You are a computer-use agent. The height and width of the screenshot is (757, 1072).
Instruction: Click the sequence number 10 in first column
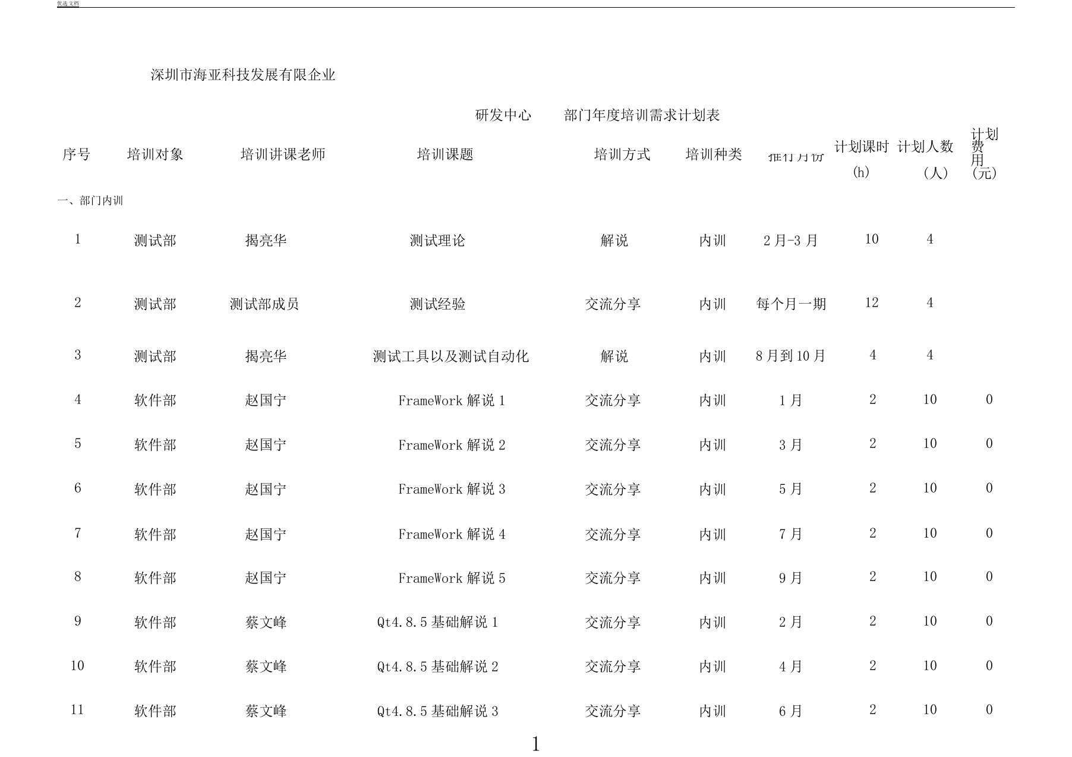[x=77, y=665]
